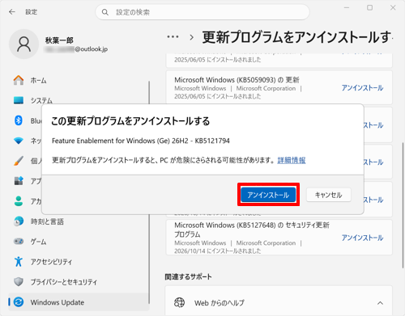Click the アクセシビリティ figure icon
Viewport: 405px width, 316px height.
19,261
